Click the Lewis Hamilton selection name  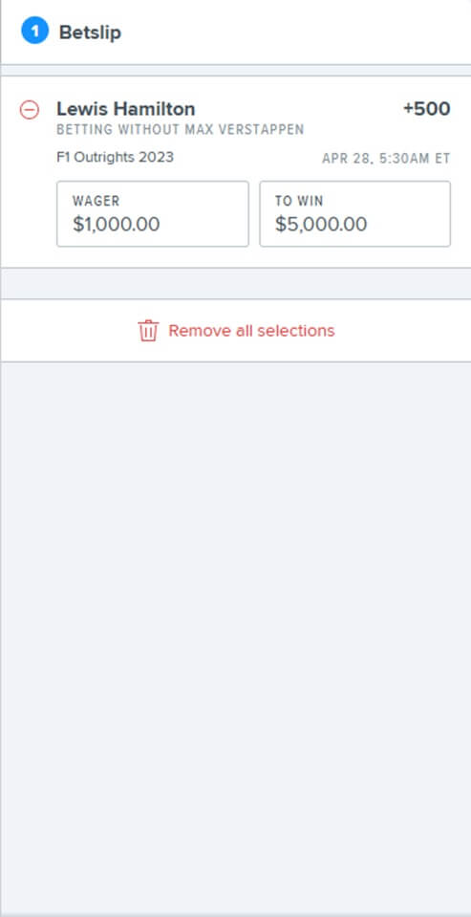[126, 109]
